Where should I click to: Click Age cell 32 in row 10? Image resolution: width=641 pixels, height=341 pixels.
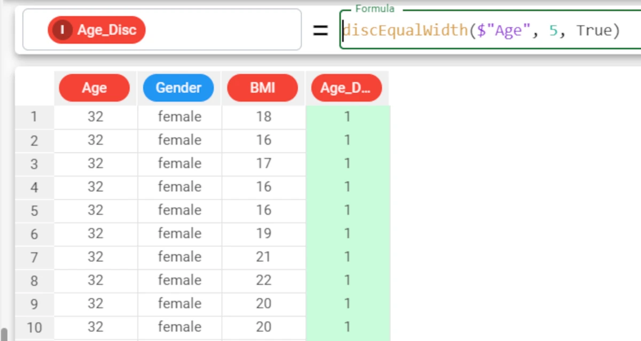(96, 327)
